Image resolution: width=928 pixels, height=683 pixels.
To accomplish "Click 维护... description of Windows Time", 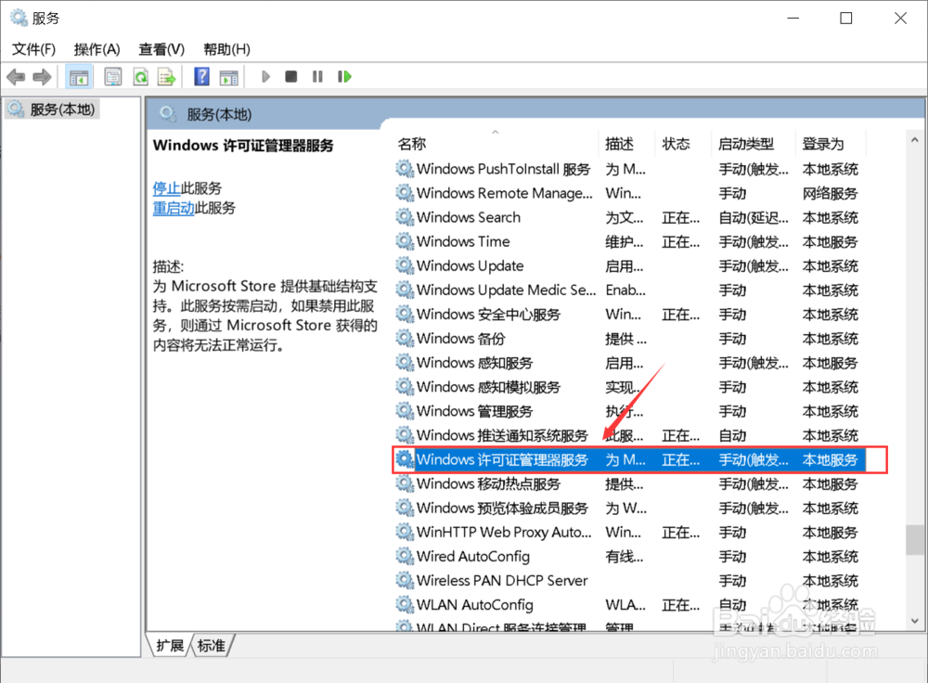I will (x=625, y=241).
